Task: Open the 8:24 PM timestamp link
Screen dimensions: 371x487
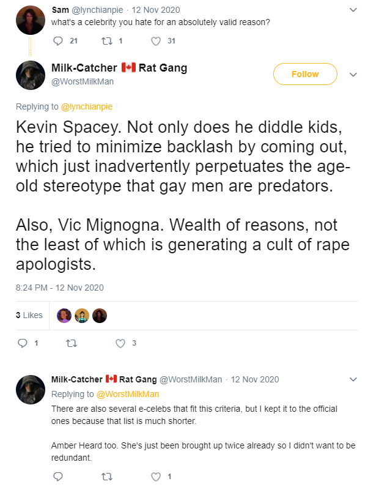Action: 59,288
